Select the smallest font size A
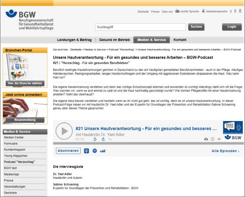 (x=231, y=11)
